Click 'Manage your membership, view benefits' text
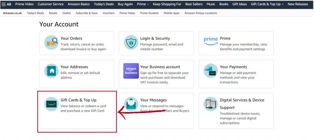The width and height of the screenshot is (314, 140). click(243, 47)
